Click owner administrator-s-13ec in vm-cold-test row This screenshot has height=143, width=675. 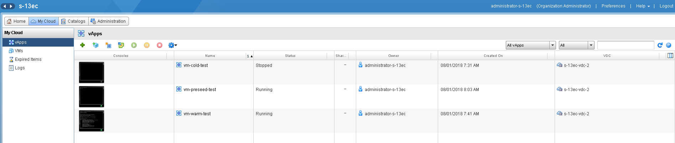[x=385, y=65]
